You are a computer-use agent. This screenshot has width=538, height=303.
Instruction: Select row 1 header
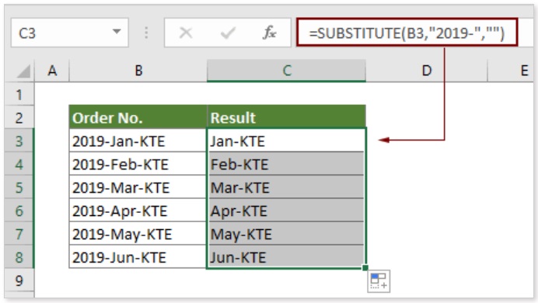click(19, 94)
